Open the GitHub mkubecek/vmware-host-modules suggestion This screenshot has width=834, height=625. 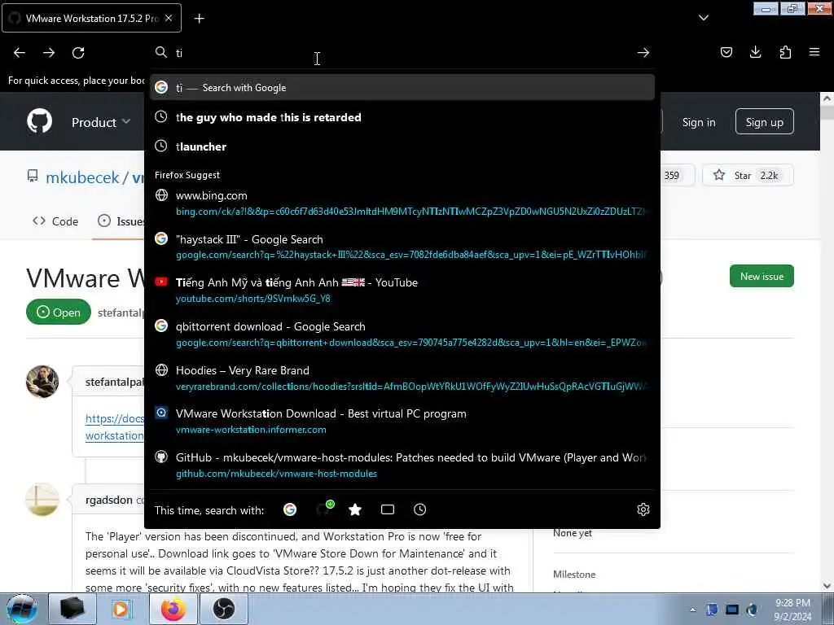click(402, 465)
